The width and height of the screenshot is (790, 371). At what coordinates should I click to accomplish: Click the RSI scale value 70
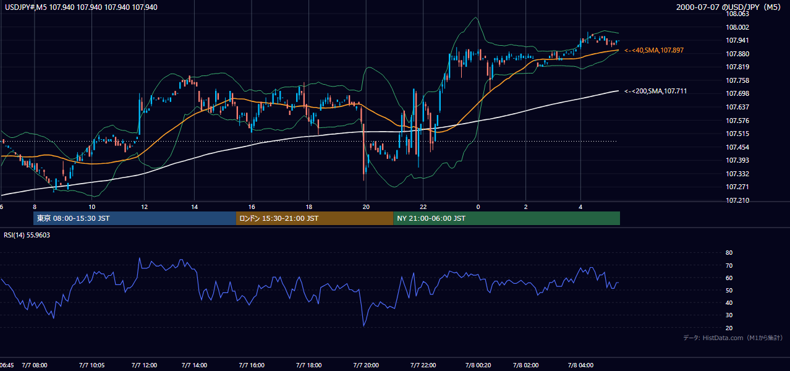click(729, 266)
